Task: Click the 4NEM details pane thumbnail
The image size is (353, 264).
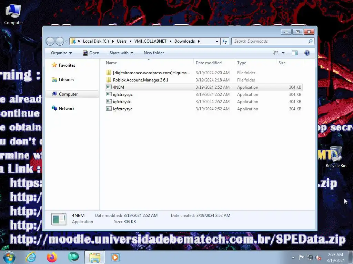Action: [59, 219]
